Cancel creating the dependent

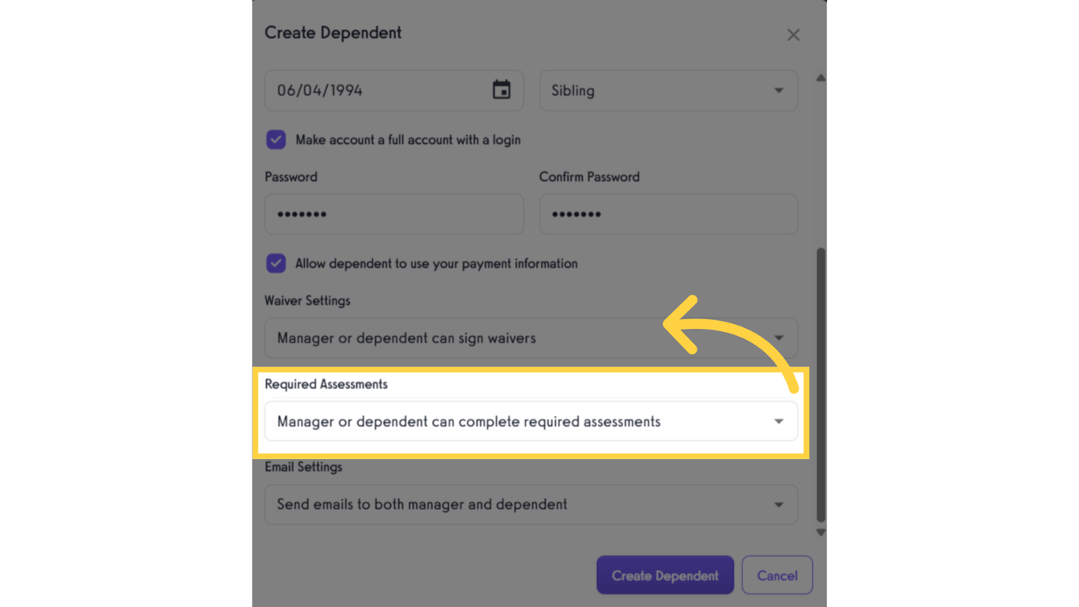(x=776, y=575)
